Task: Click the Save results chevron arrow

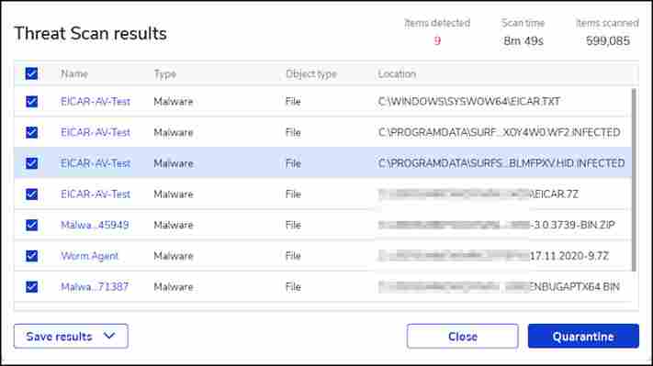Action: tap(109, 336)
